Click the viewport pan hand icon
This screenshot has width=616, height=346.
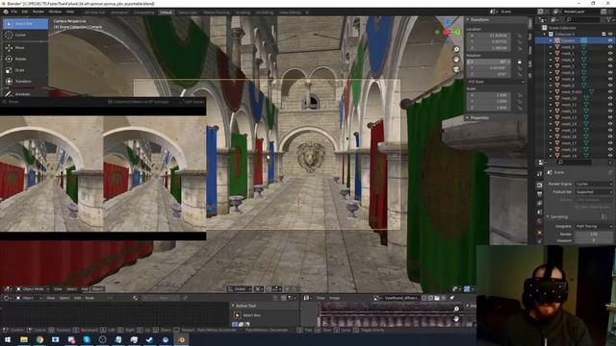click(456, 60)
